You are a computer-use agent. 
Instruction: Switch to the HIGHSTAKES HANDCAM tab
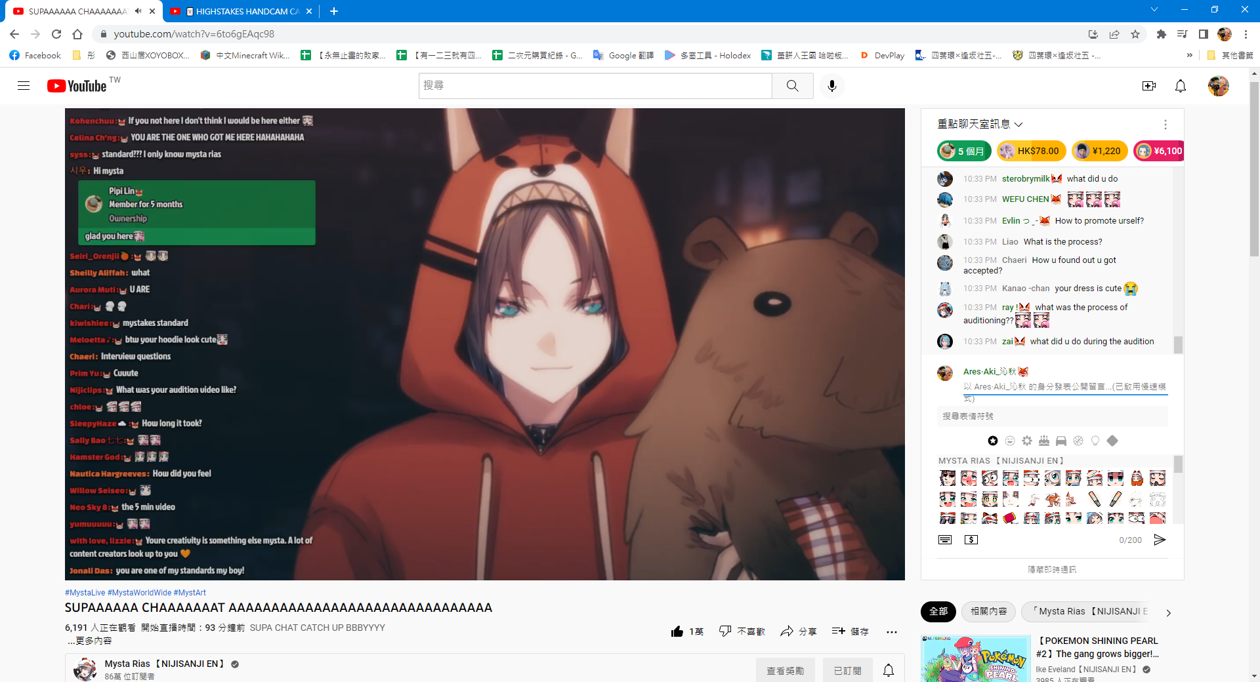(x=241, y=11)
